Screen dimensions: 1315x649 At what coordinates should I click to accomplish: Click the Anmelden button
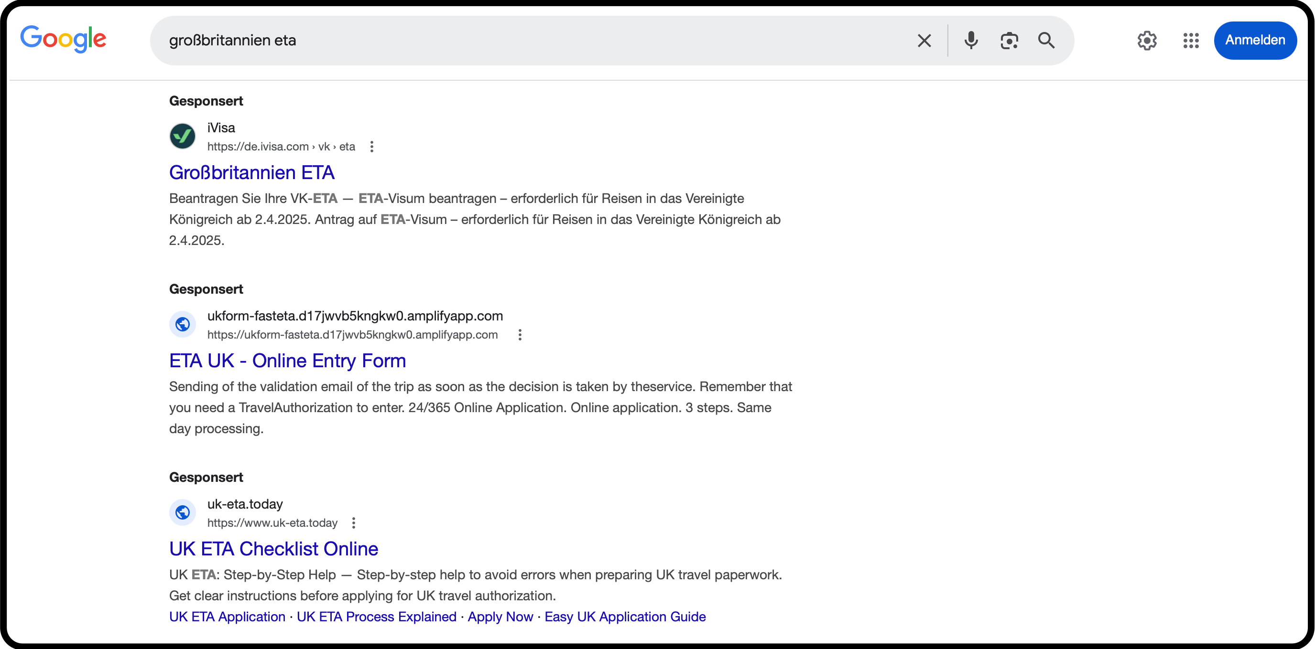1255,40
